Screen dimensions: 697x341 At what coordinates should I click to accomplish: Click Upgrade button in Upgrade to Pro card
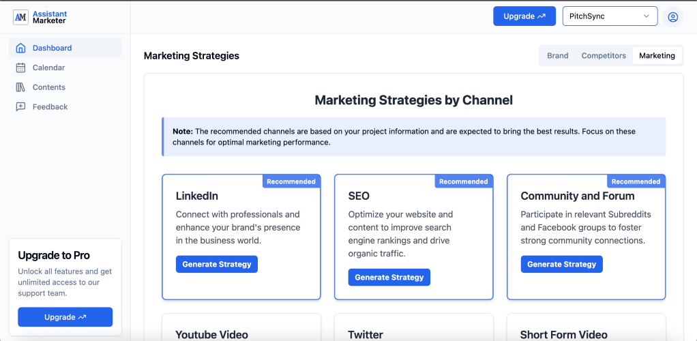pos(65,317)
